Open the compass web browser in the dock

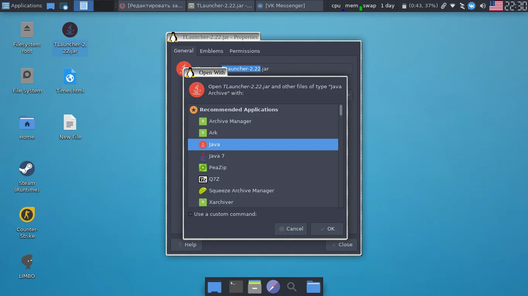(x=273, y=287)
